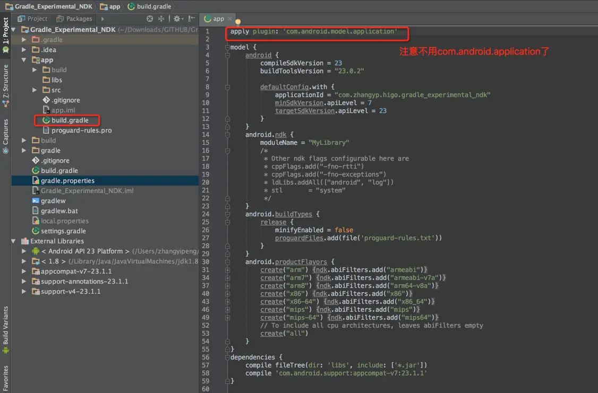The image size is (598, 393).
Task: Fold android.productFlavors block at line 30
Action: point(227,262)
